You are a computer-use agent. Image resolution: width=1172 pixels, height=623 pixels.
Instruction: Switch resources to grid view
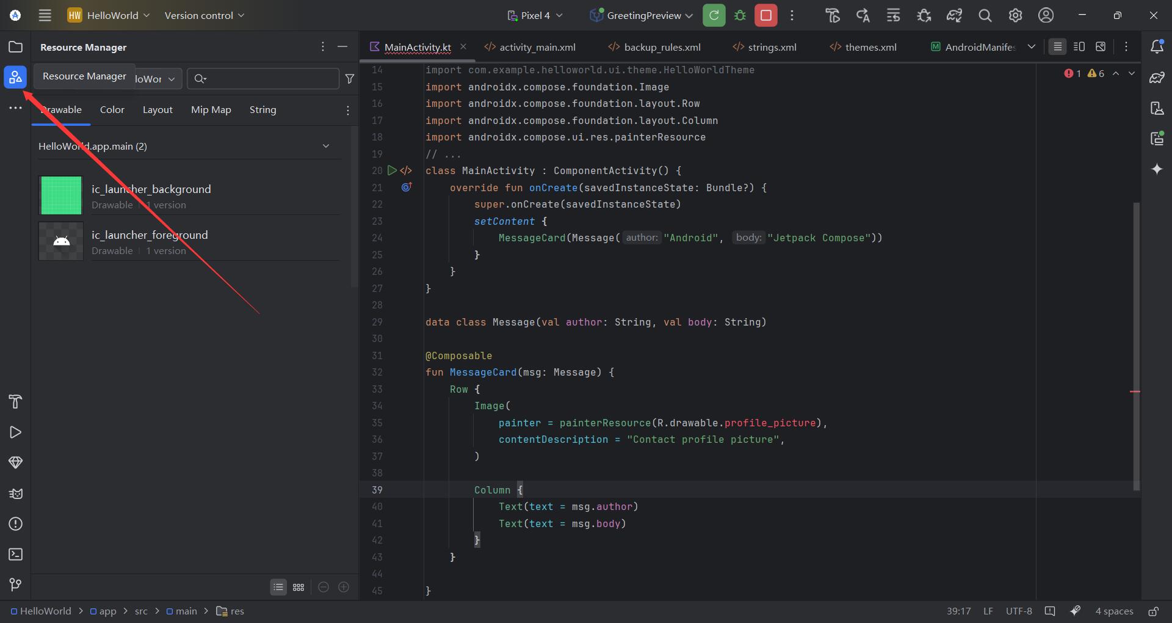pyautogui.click(x=298, y=587)
